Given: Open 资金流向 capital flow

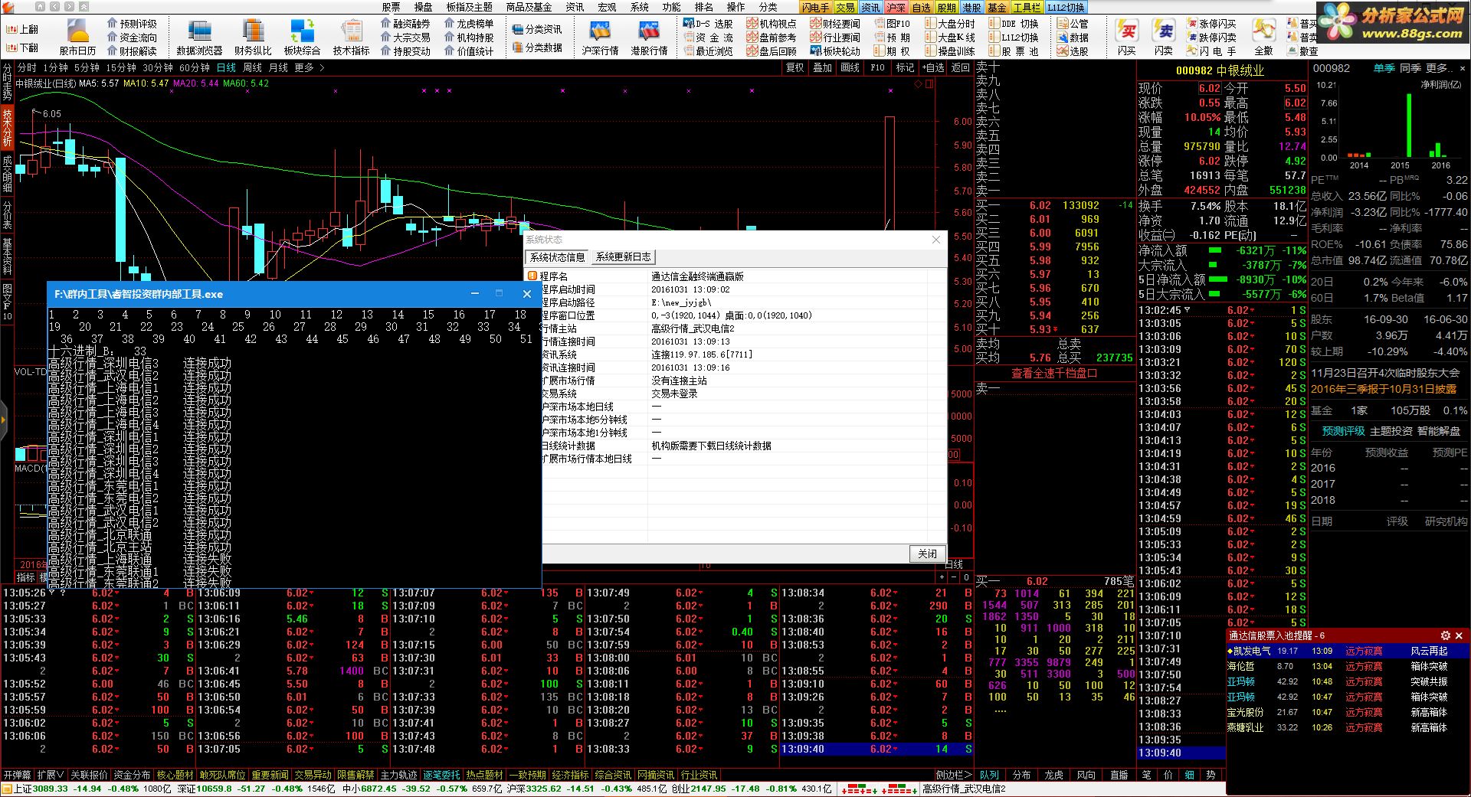Looking at the screenshot, I should point(132,38).
